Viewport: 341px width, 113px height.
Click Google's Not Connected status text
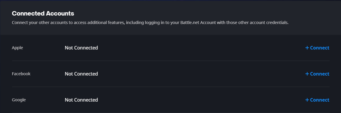tap(81, 100)
